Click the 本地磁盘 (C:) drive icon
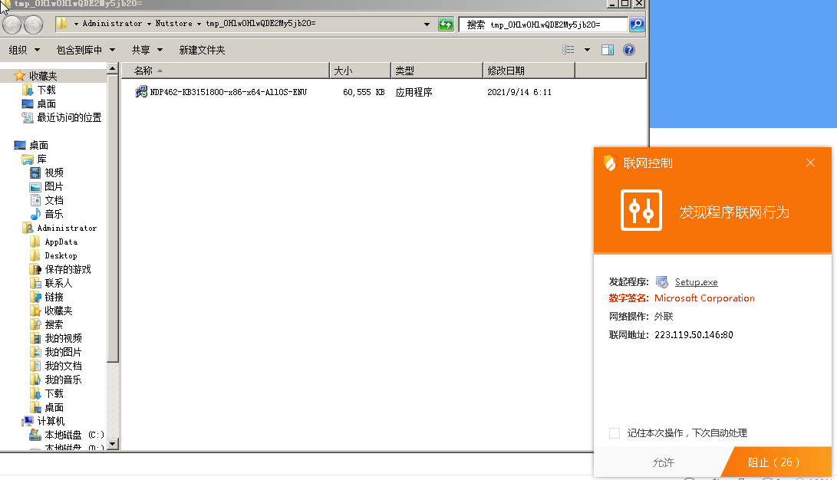Image resolution: width=837 pixels, height=480 pixels. click(x=35, y=435)
